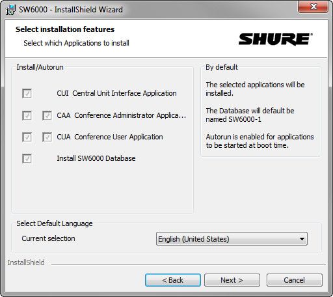
Task: Open the default language dropdown
Action: (x=232, y=239)
